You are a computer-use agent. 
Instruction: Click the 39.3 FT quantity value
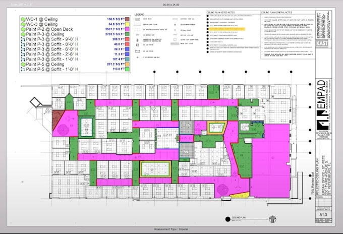[119, 49]
